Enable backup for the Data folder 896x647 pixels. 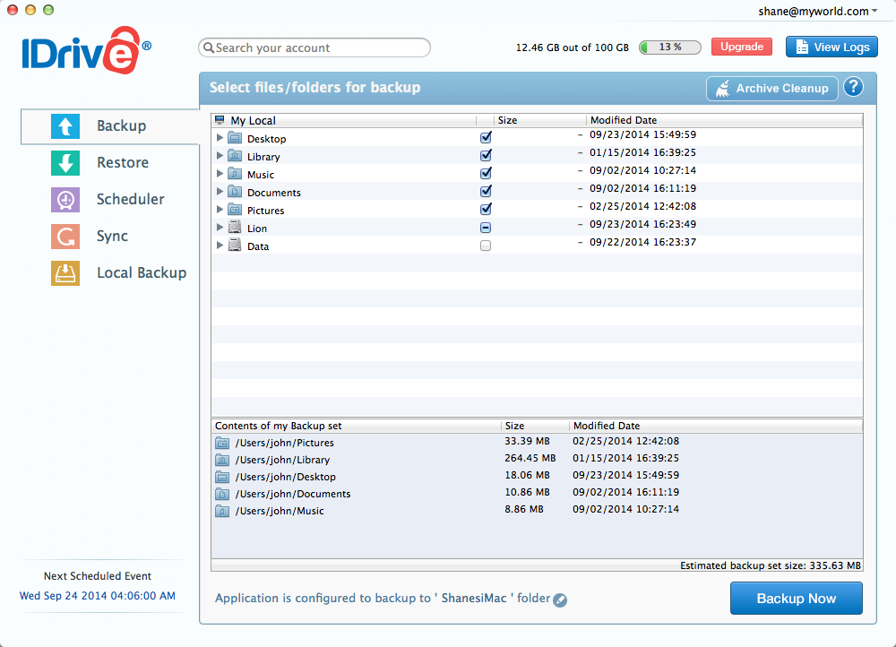486,245
